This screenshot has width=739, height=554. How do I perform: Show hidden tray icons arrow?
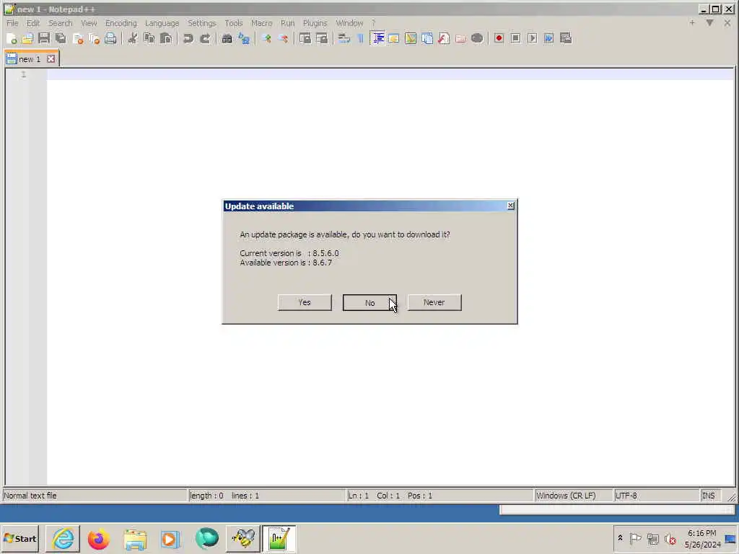coord(620,538)
